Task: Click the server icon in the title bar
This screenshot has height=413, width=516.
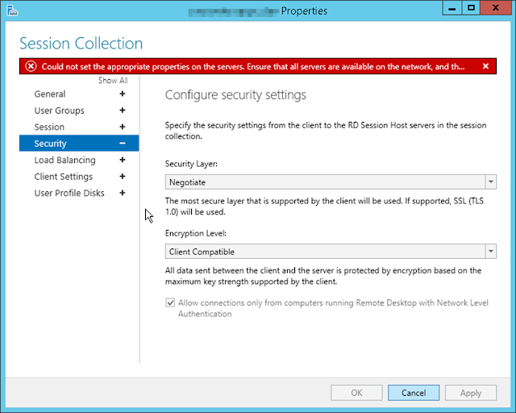Action: pos(12,10)
